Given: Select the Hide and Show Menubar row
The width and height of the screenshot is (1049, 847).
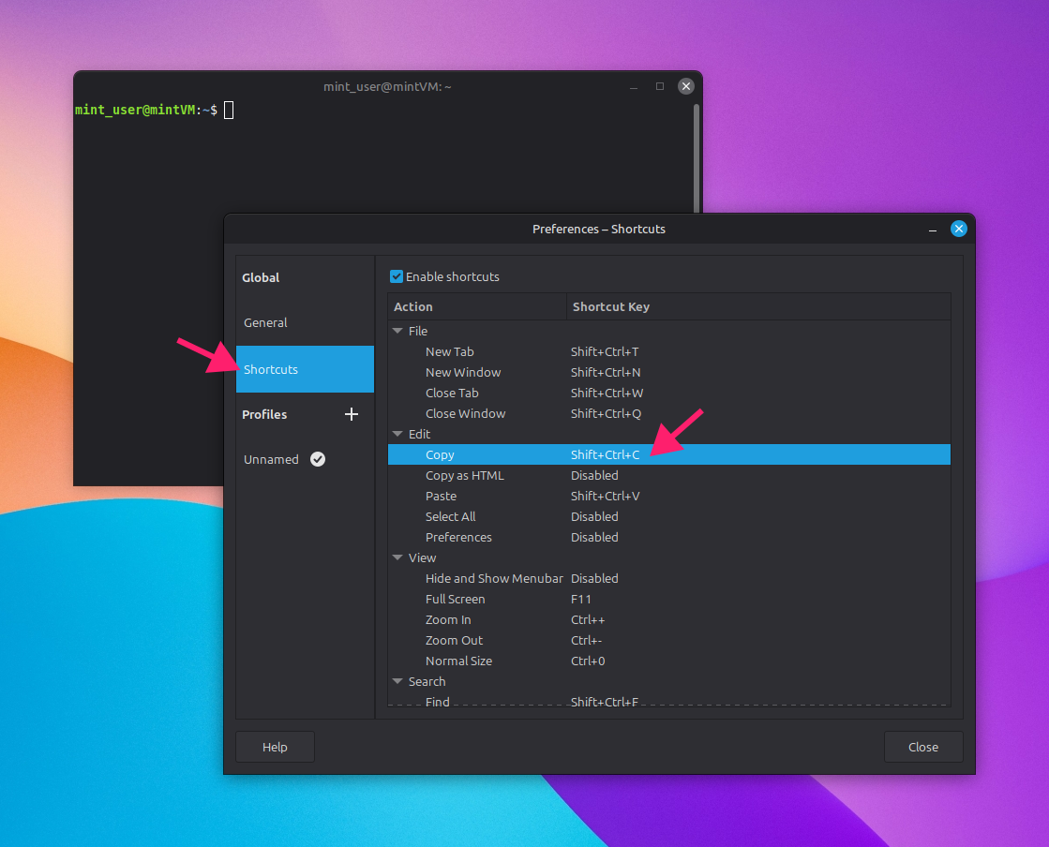Looking at the screenshot, I should click(669, 578).
